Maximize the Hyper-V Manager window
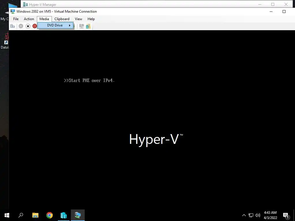Image resolution: width=295 pixels, height=221 pixels. [273, 4]
